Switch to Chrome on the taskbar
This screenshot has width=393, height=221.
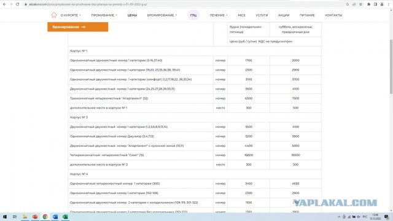point(45,217)
